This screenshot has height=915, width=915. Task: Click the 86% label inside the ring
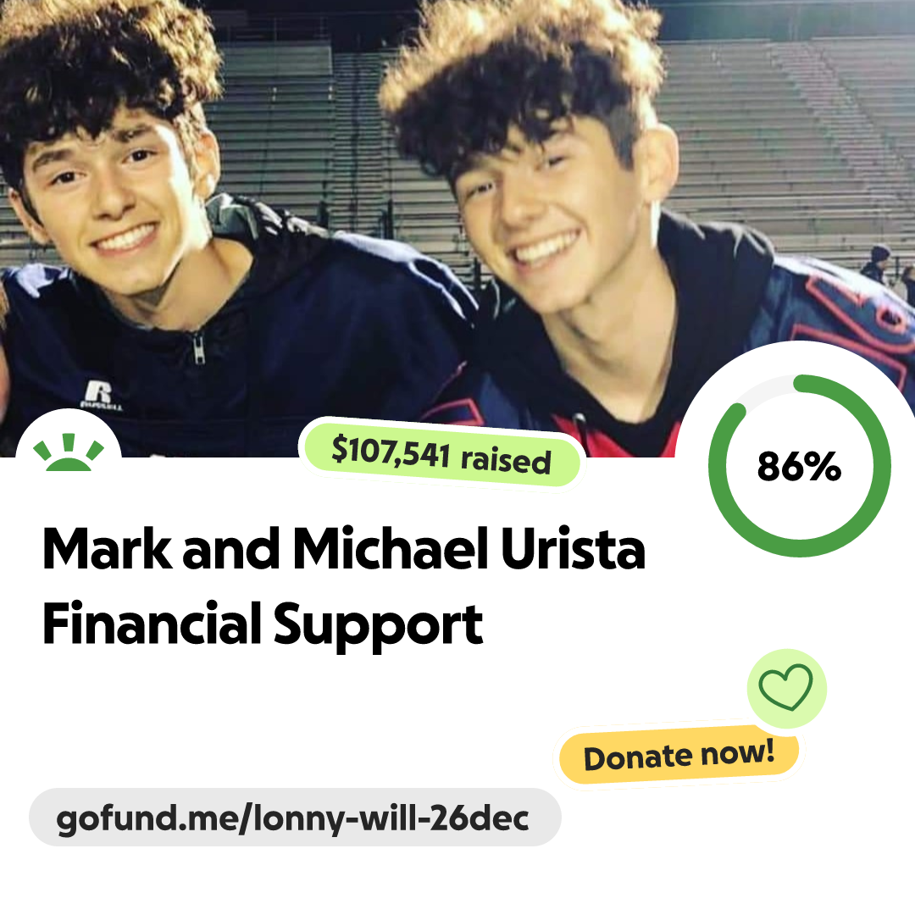799,466
